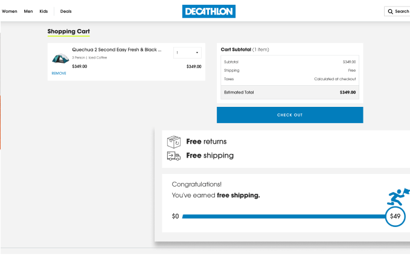Image resolution: width=410 pixels, height=256 pixels.
Task: Go to the Deals section
Action: coord(66,11)
